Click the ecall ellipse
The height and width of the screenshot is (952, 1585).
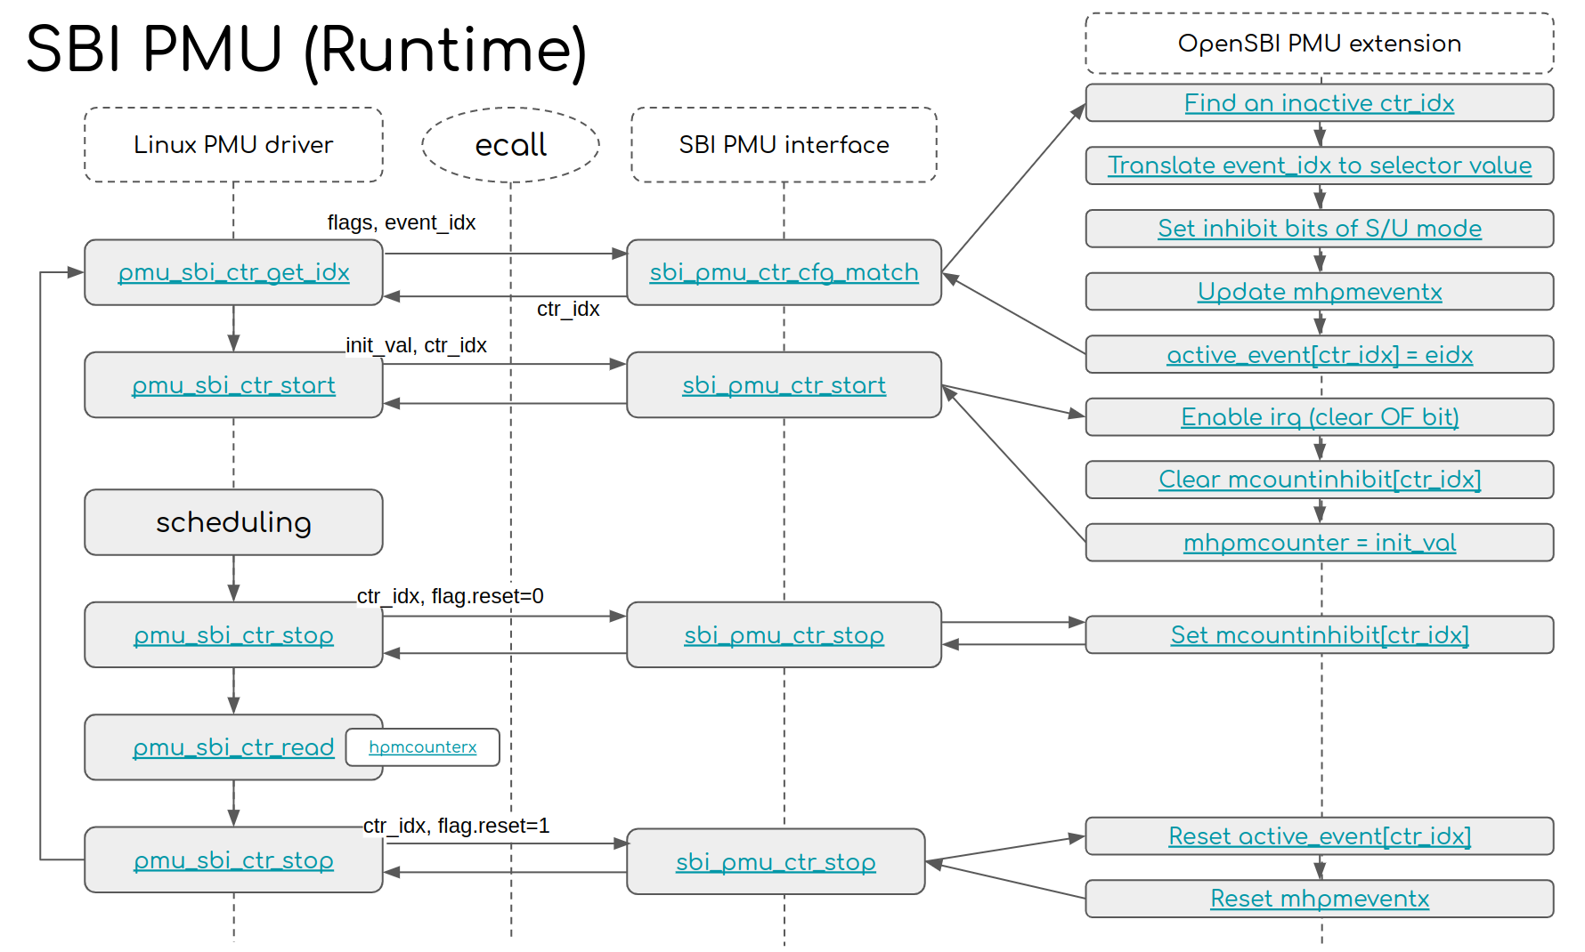pyautogui.click(x=510, y=145)
